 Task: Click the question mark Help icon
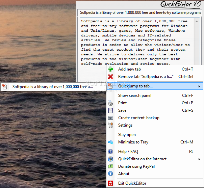(x=110, y=152)
